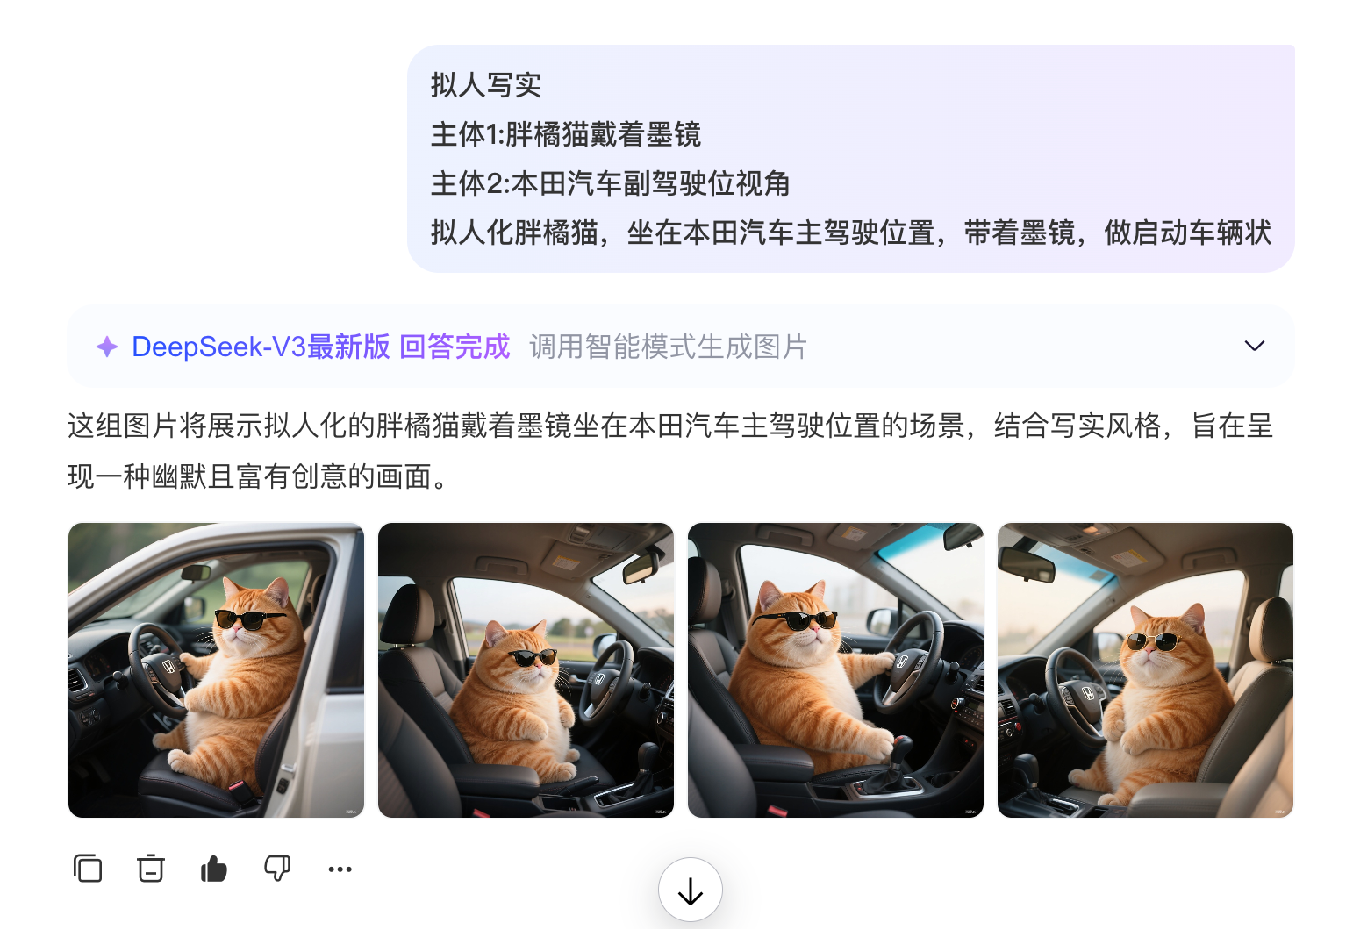Click the user prompt message bubble
The image size is (1353, 930).
851,159
